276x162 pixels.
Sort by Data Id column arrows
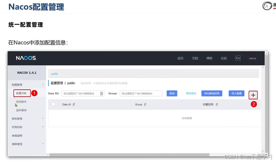[74, 104]
